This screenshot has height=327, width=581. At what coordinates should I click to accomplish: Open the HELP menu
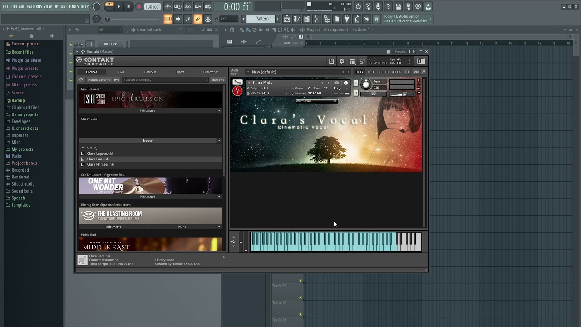pyautogui.click(x=84, y=6)
